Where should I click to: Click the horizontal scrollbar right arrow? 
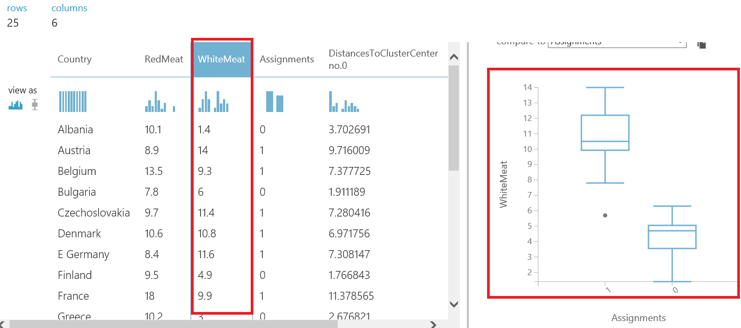(x=433, y=324)
